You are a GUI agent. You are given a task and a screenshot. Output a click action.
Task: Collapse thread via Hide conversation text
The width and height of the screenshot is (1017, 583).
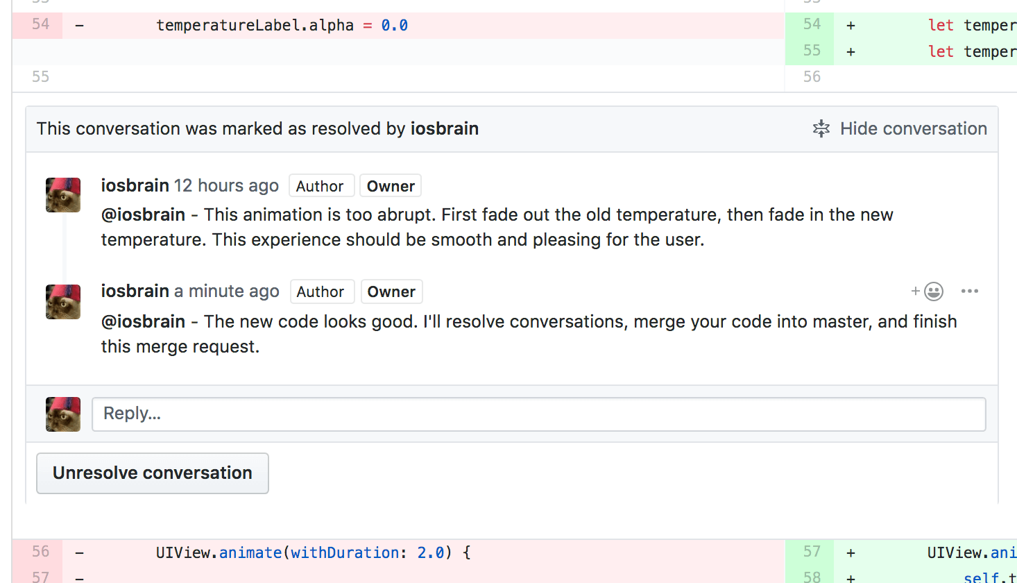pos(913,129)
